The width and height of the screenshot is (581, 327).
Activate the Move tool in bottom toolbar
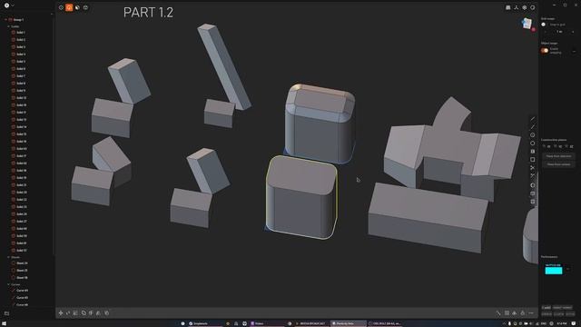pyautogui.click(x=61, y=312)
